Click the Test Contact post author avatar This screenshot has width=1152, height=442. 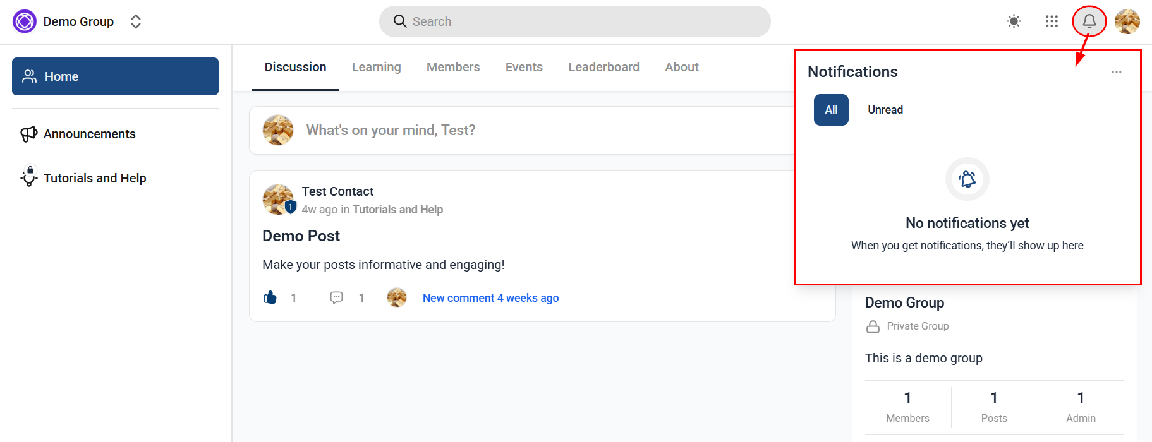click(278, 200)
